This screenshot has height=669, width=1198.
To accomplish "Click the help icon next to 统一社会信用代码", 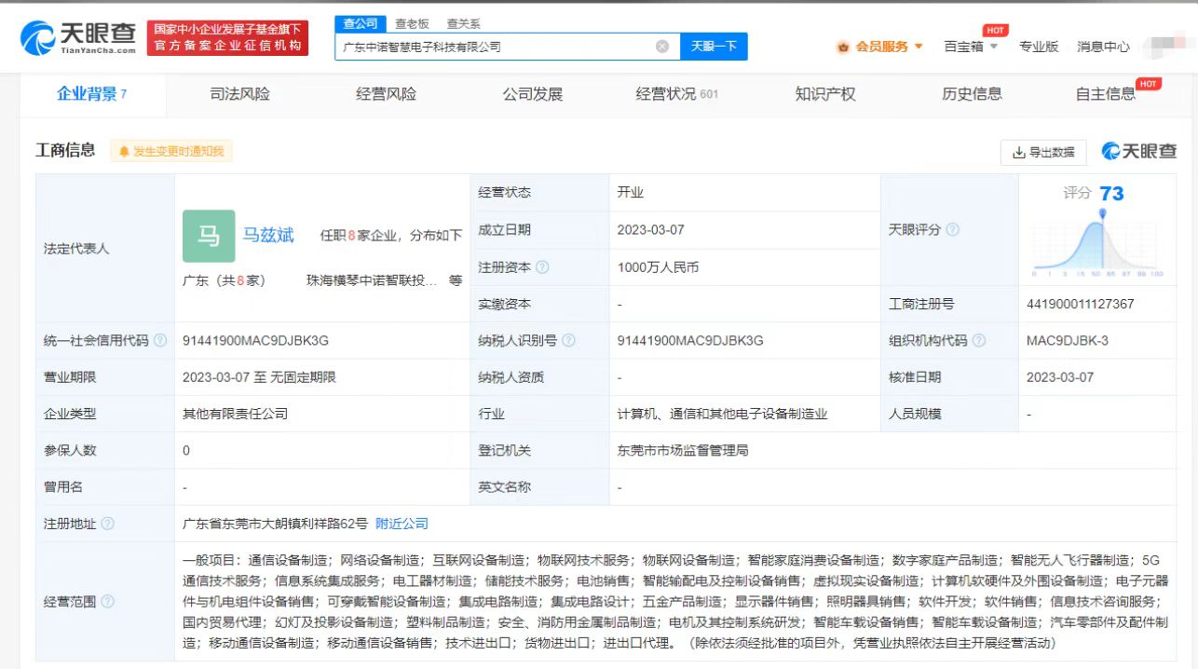I will click(x=160, y=340).
